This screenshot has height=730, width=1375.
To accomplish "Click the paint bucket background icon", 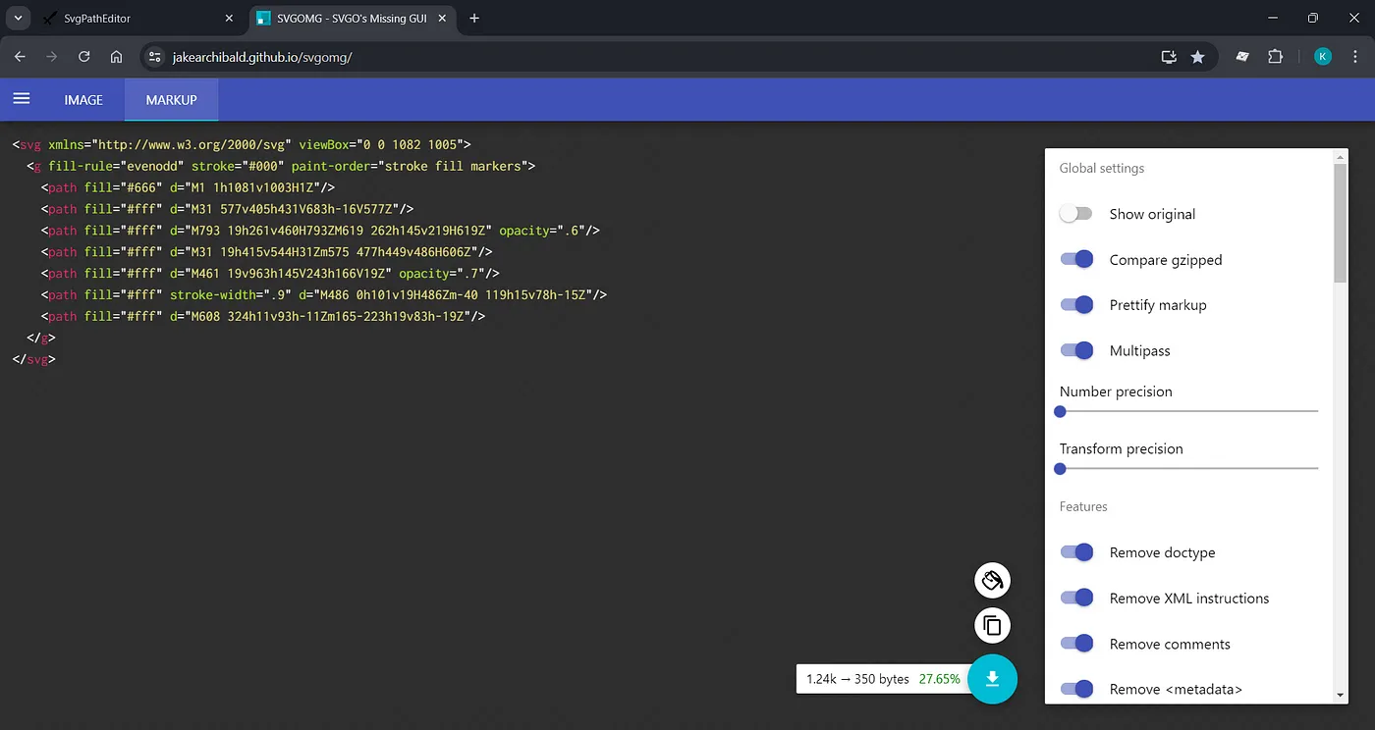I will (x=992, y=581).
